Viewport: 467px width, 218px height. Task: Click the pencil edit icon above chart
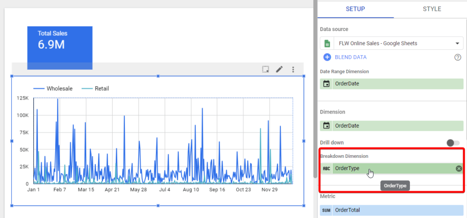279,69
